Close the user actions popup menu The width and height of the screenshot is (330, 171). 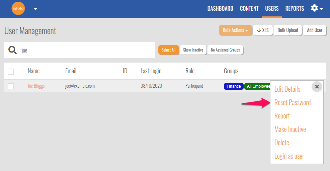pos(317,87)
